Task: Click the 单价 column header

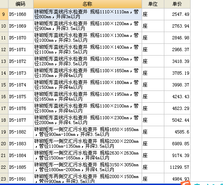Action: coord(177,4)
